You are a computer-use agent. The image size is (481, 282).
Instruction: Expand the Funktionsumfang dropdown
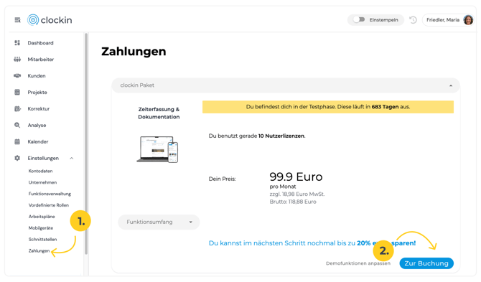point(159,222)
